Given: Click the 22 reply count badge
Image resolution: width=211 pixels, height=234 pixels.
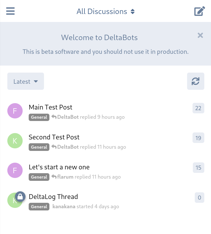Looking at the screenshot, I should click(198, 108).
